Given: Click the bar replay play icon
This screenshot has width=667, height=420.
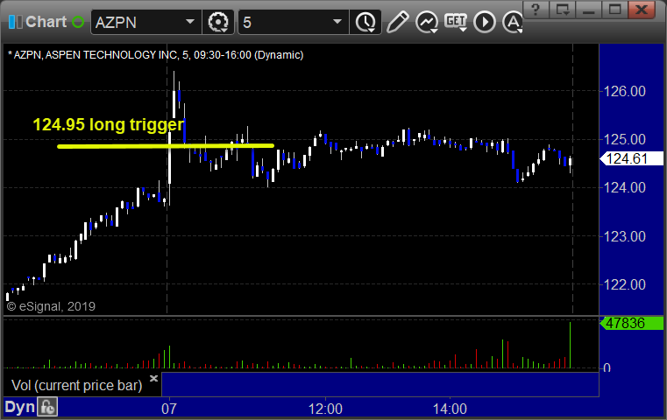Looking at the screenshot, I should coord(484,22).
